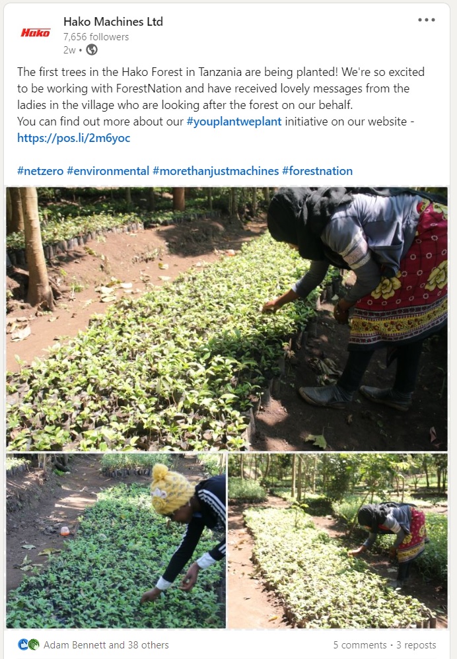Click the red Hako logo avatar
Screen dimensions: 457x659
pos(35,33)
